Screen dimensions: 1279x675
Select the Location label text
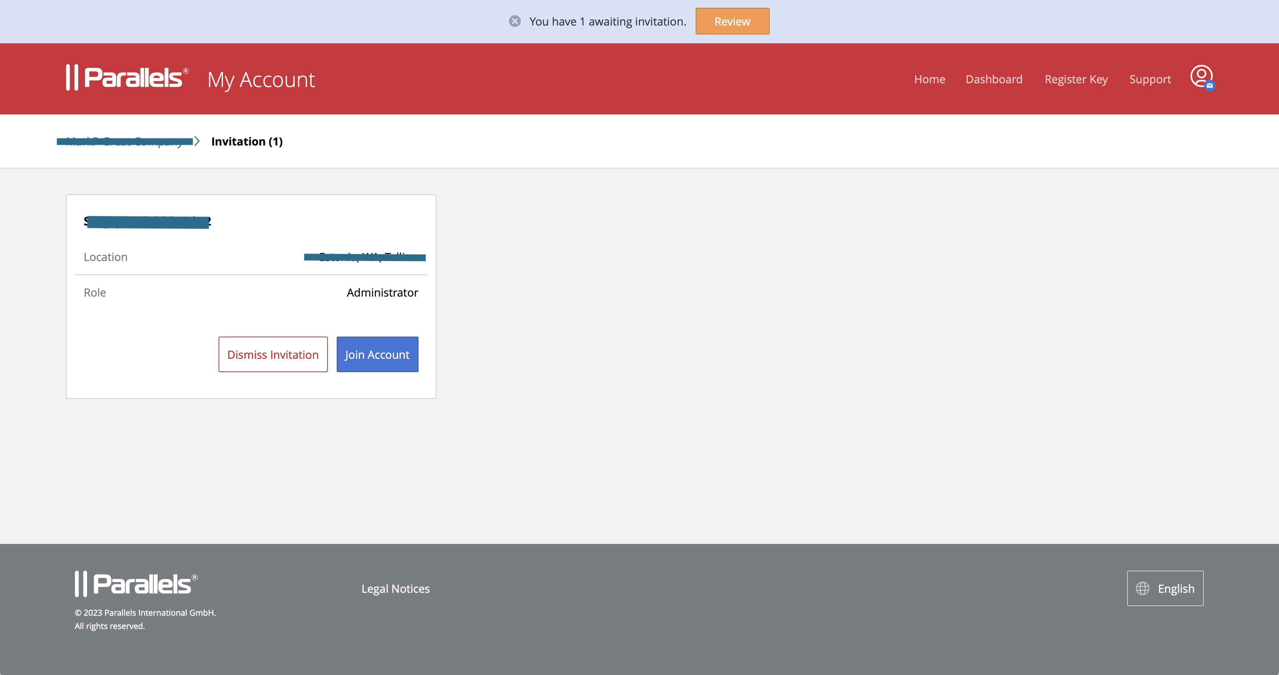[106, 257]
